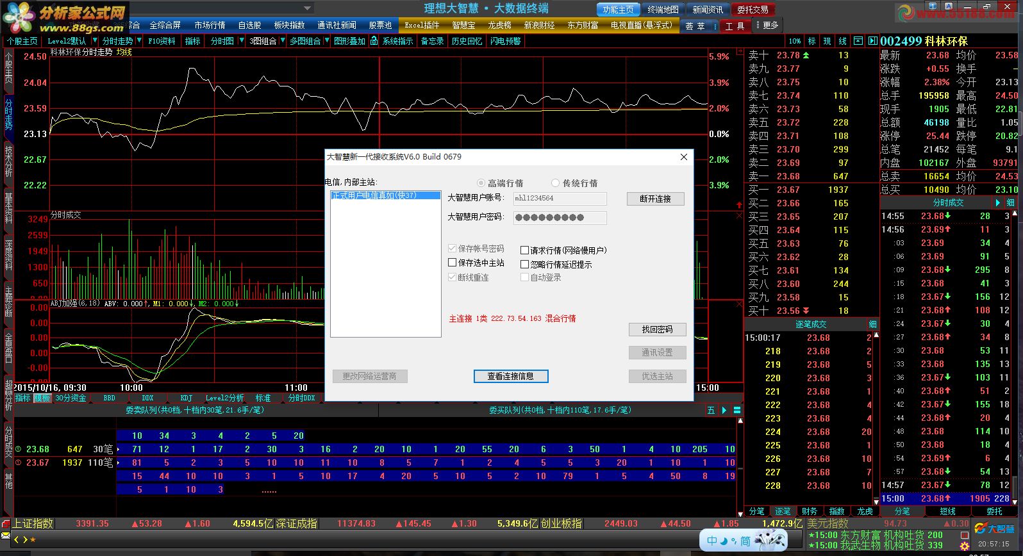Click the 现 toolbar button
The height and width of the screenshot is (556, 1023).
click(x=827, y=41)
